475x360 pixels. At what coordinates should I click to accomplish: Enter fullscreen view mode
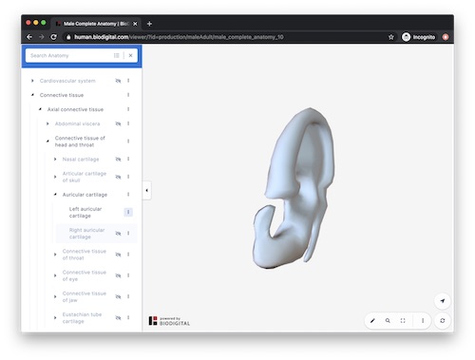pyautogui.click(x=403, y=321)
